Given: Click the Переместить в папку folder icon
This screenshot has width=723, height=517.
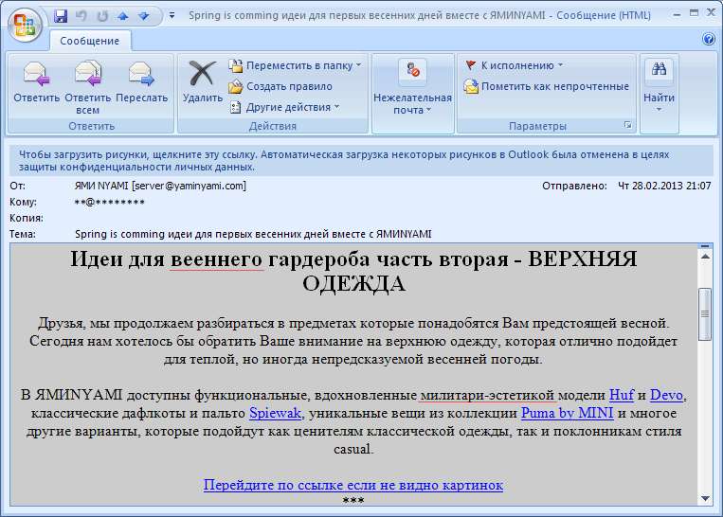Looking at the screenshot, I should pyautogui.click(x=236, y=66).
